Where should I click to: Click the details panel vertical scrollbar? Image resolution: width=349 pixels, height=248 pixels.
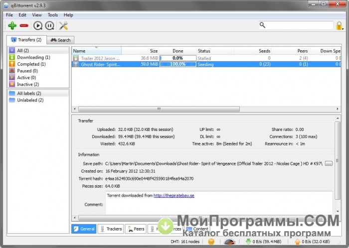[338, 160]
